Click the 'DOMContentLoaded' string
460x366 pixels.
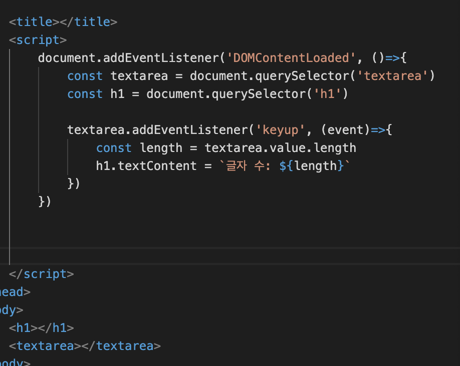click(291, 58)
